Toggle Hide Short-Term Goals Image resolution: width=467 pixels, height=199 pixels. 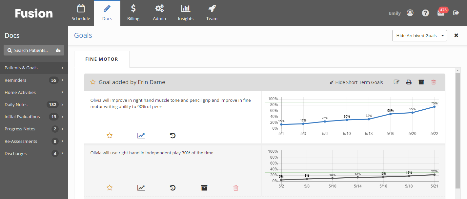[x=356, y=82]
